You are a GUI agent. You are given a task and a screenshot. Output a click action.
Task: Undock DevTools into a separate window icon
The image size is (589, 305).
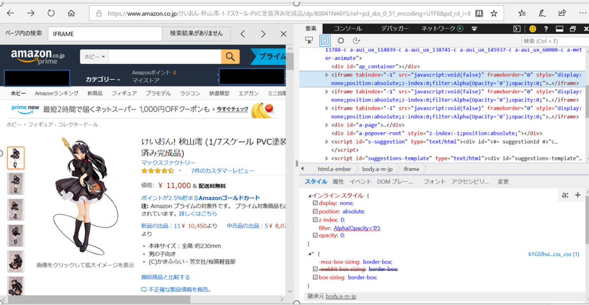click(x=573, y=29)
